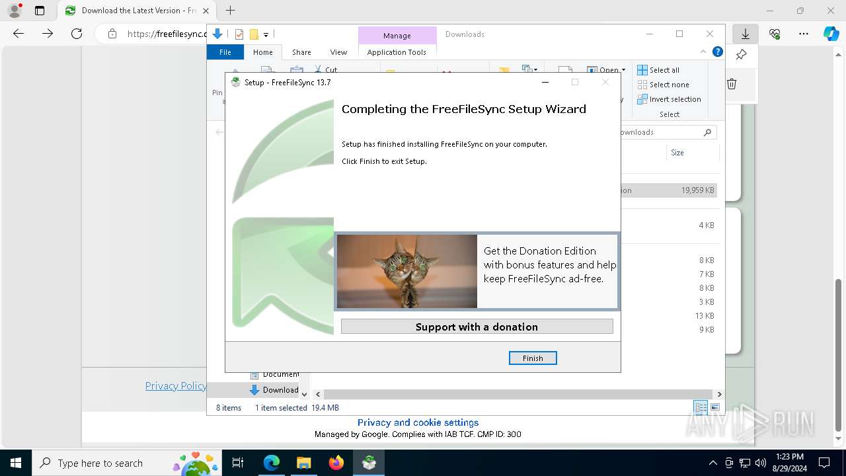Screen dimensions: 846x476
Task: Click horizontal scrollbar right arrow
Action: 719,394
